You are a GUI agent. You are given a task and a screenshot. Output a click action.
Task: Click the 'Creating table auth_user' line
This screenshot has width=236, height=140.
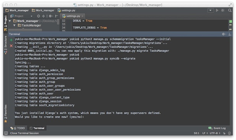(x=34, y=93)
